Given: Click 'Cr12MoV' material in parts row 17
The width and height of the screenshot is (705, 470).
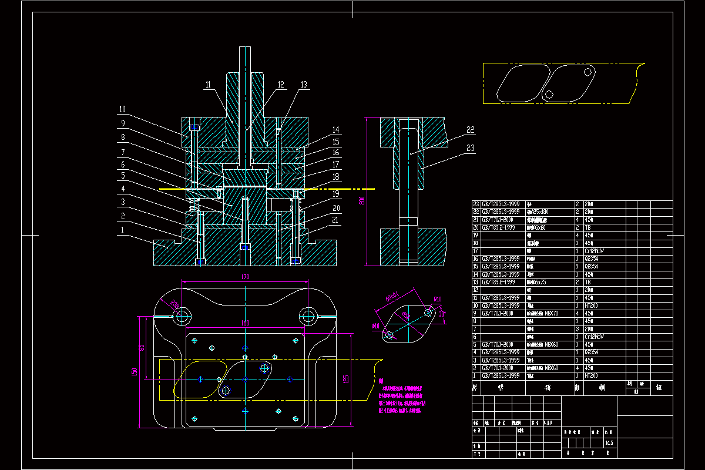Looking at the screenshot, I should (x=594, y=250).
